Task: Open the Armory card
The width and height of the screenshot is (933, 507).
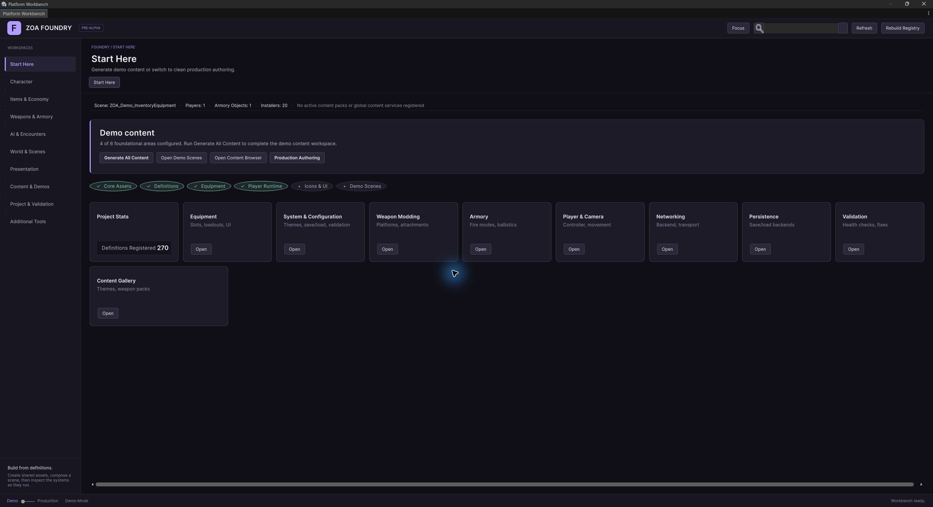Action: tap(481, 249)
